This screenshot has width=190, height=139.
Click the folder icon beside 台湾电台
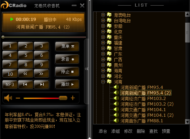pos(109,21)
